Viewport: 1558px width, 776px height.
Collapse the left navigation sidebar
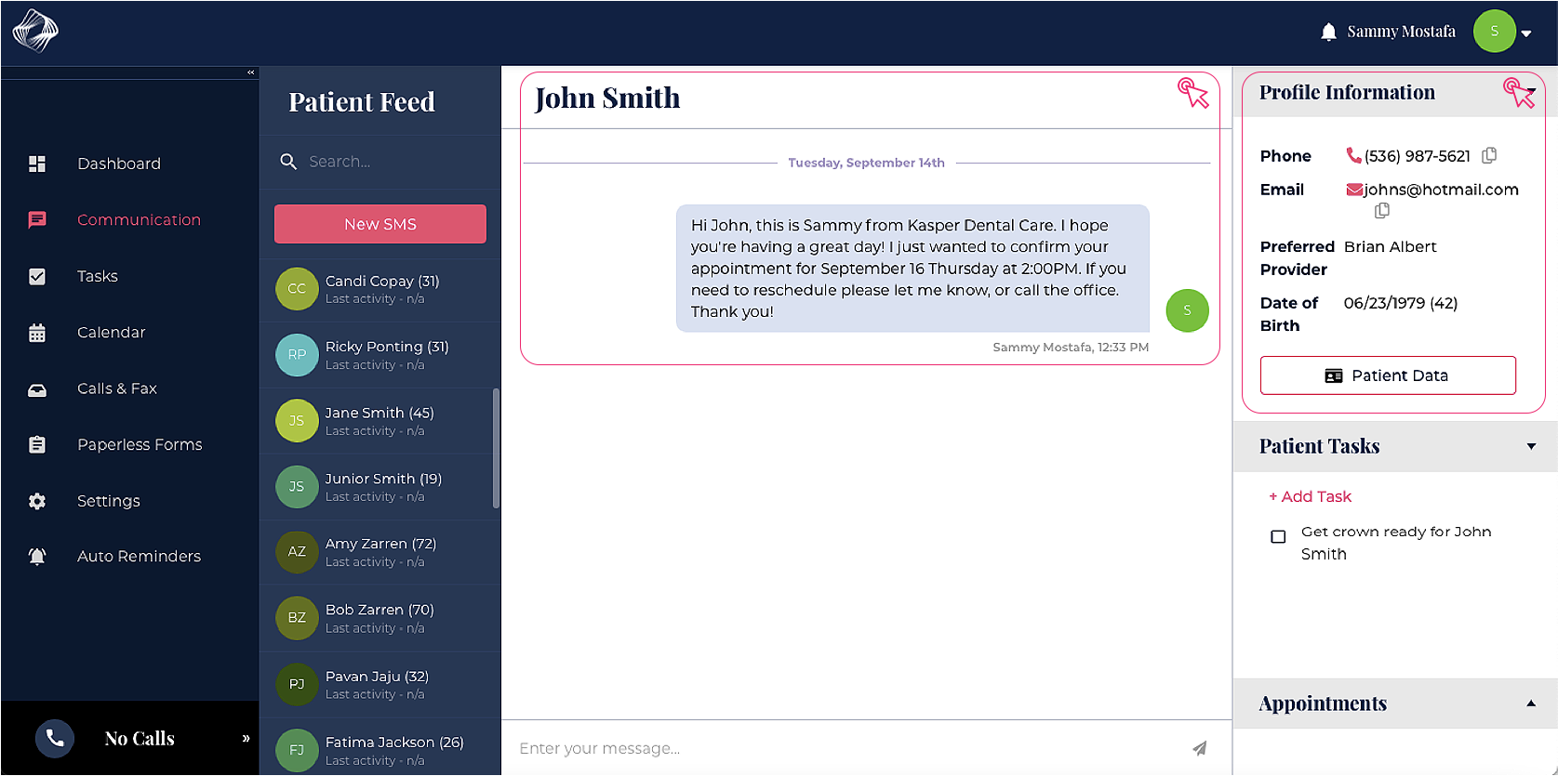[x=250, y=72]
